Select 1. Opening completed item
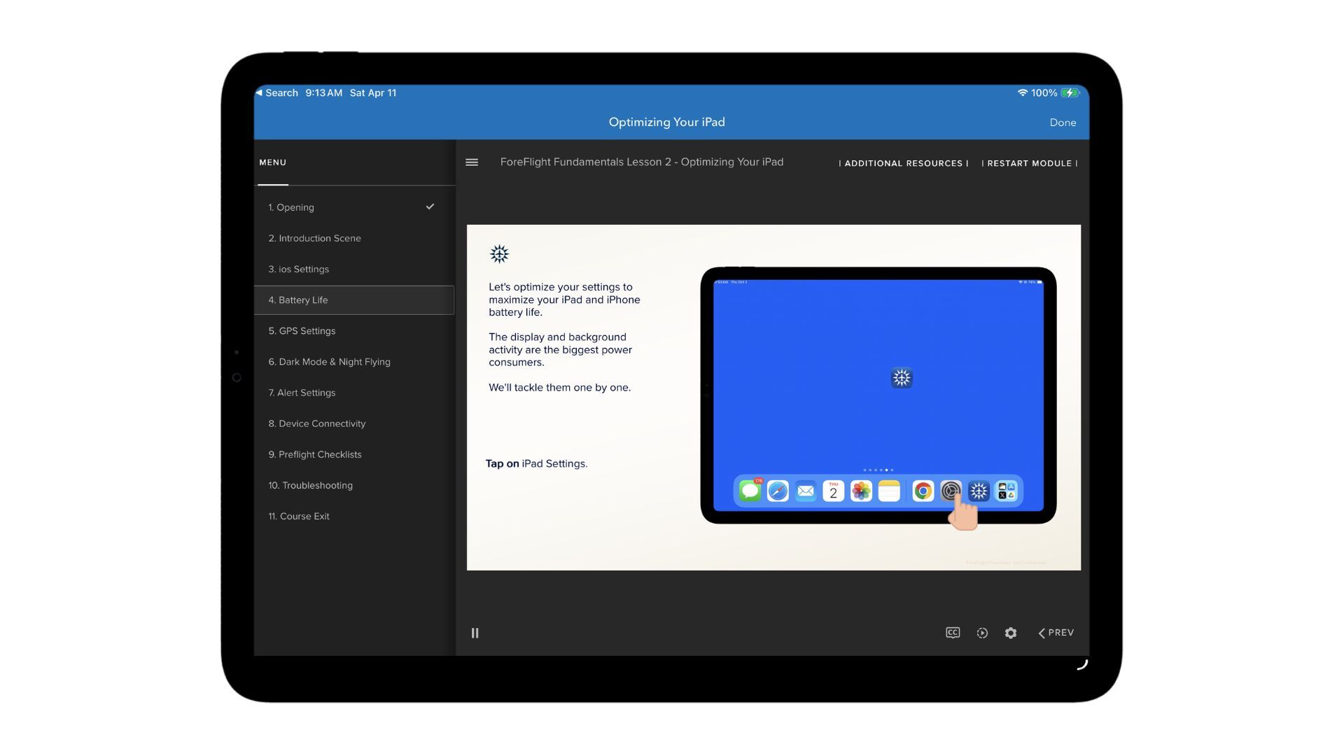This screenshot has width=1344, height=756. (291, 208)
